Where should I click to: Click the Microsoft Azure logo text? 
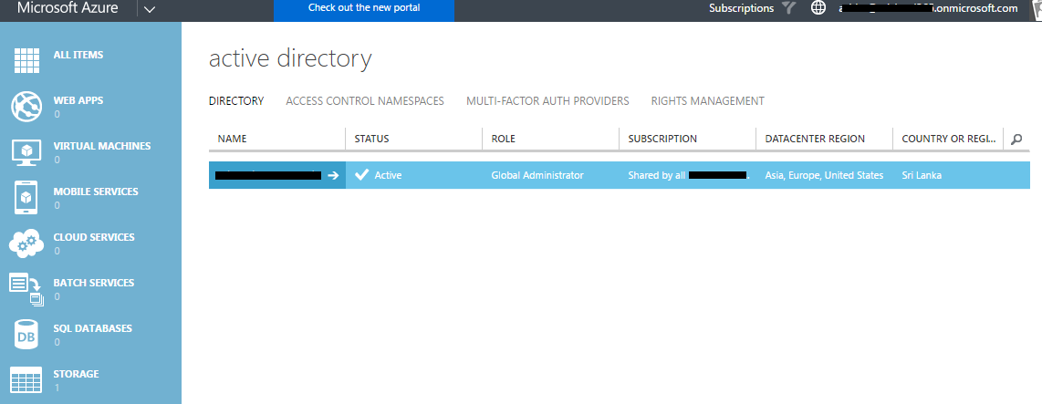tap(68, 8)
